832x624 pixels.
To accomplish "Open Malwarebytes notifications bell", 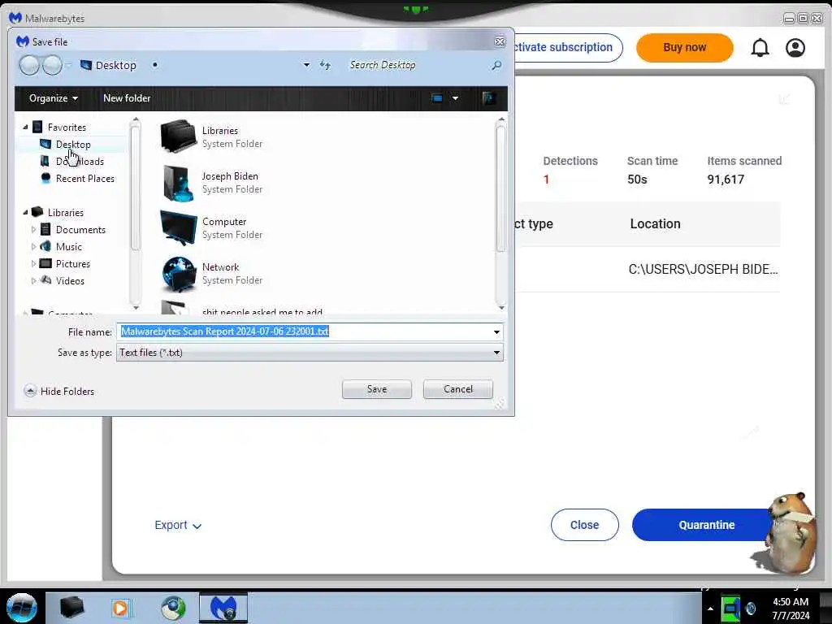I will coord(760,48).
